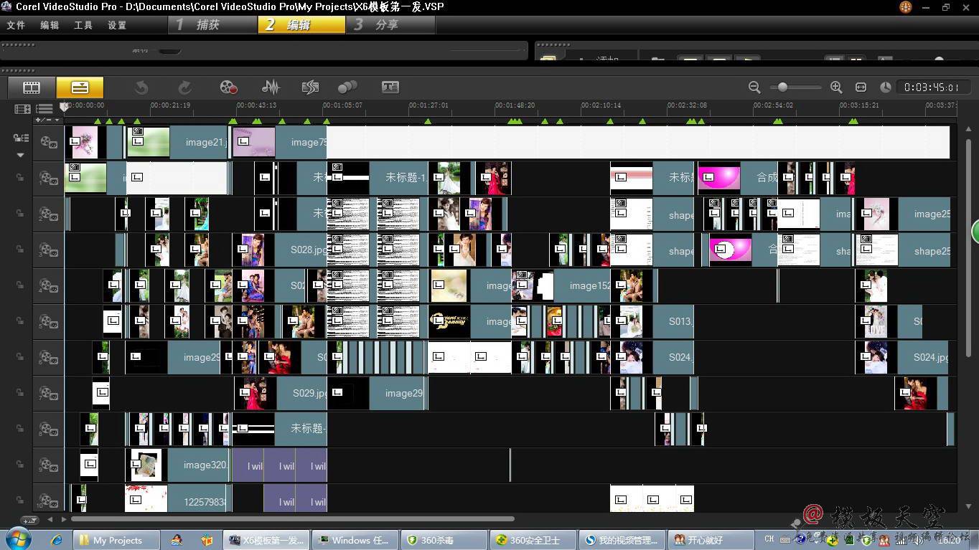Toggle ripple editing master lock icon
Screen dimensions: 979x550
(x=20, y=138)
